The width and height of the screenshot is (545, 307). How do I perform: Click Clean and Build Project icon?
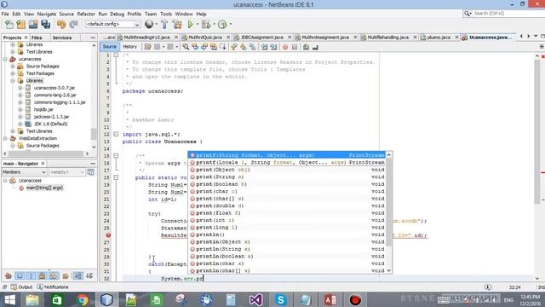pos(177,25)
